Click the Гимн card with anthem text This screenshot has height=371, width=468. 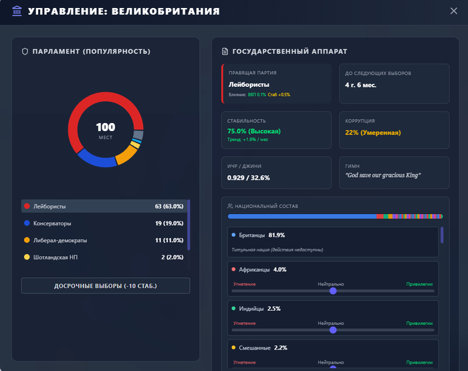coord(394,173)
